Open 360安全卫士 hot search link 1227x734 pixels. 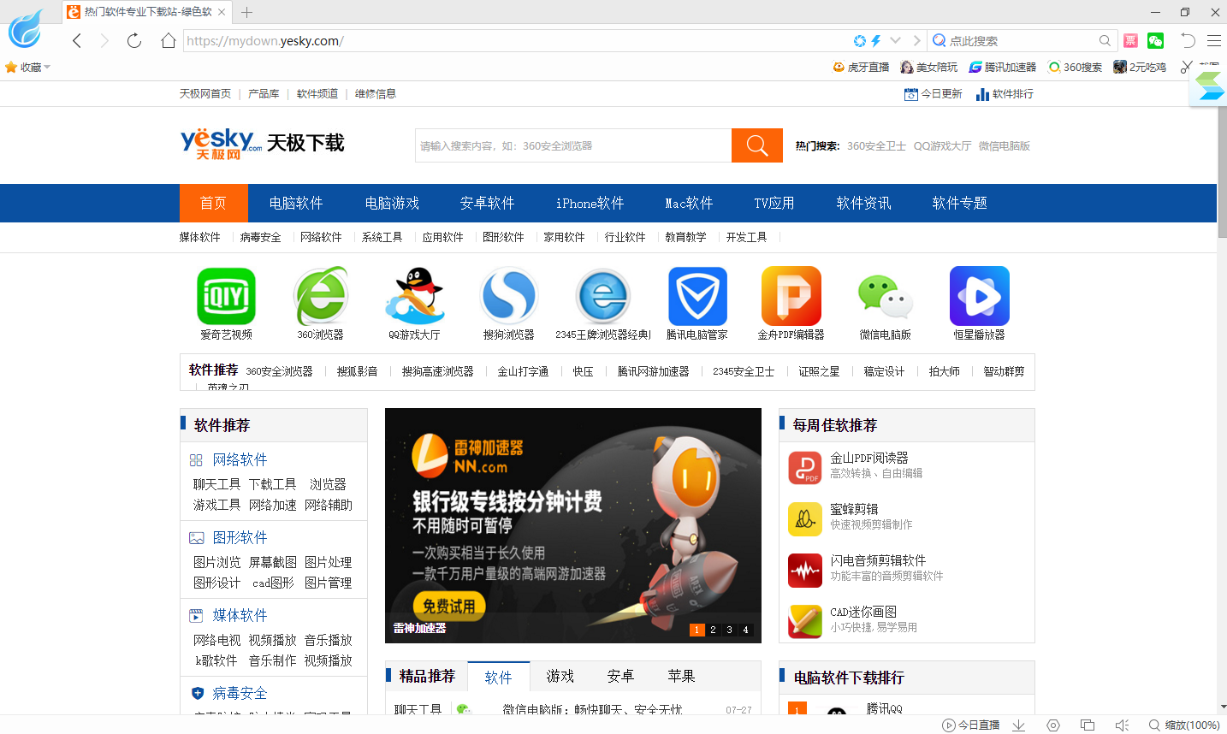(x=876, y=146)
